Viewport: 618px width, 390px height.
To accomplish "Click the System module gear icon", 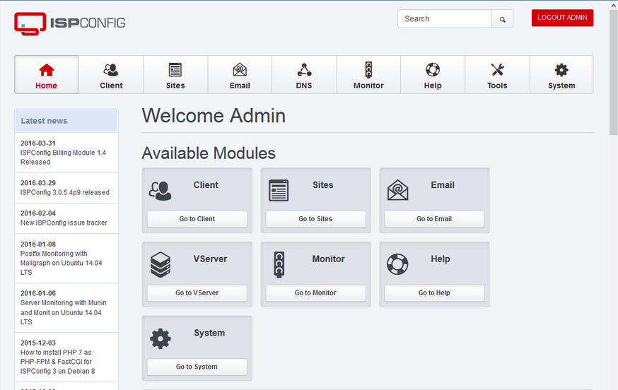I will point(161,339).
